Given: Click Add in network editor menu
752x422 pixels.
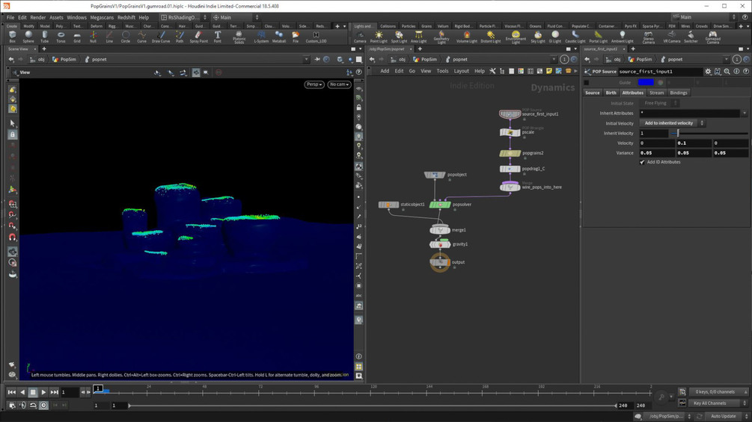Looking at the screenshot, I should tap(385, 71).
